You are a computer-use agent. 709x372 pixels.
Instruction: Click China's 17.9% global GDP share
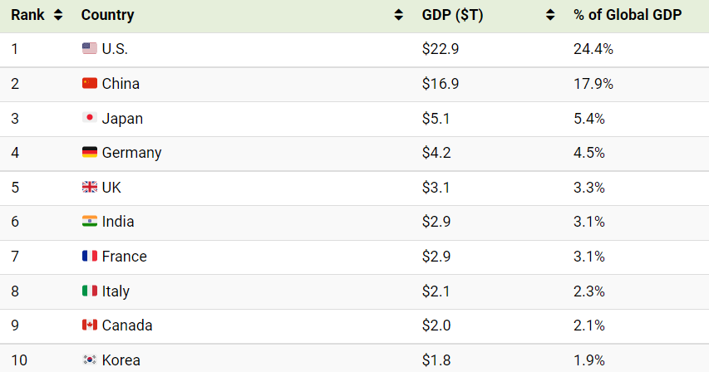pyautogui.click(x=593, y=84)
